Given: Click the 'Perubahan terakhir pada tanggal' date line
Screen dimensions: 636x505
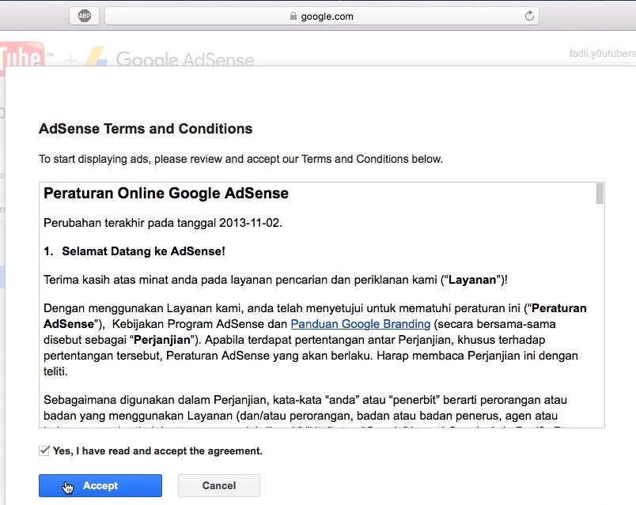Looking at the screenshot, I should (x=163, y=223).
